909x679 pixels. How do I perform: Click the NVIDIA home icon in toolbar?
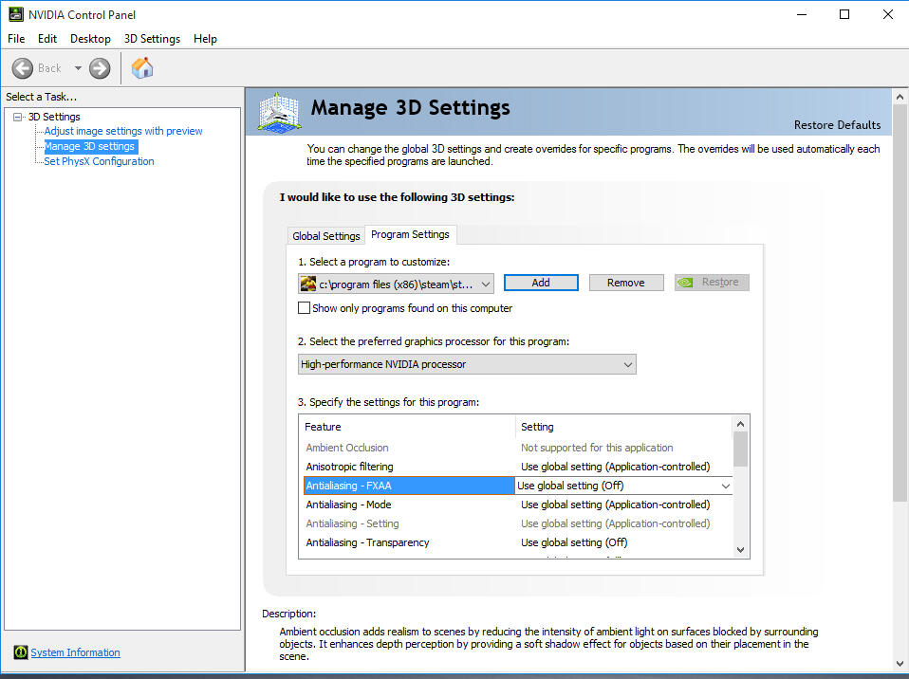coord(141,67)
